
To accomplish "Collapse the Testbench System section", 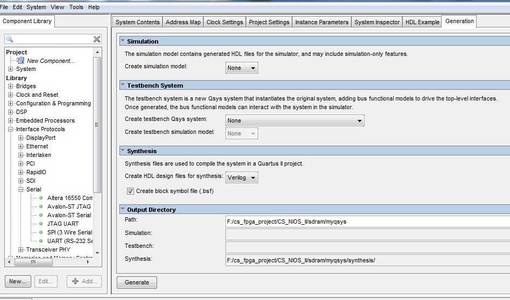I will tap(123, 85).
